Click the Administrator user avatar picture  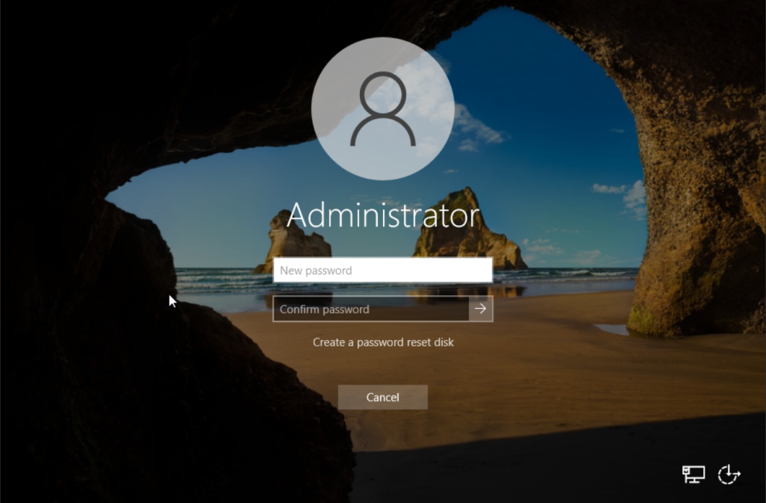pyautogui.click(x=383, y=109)
